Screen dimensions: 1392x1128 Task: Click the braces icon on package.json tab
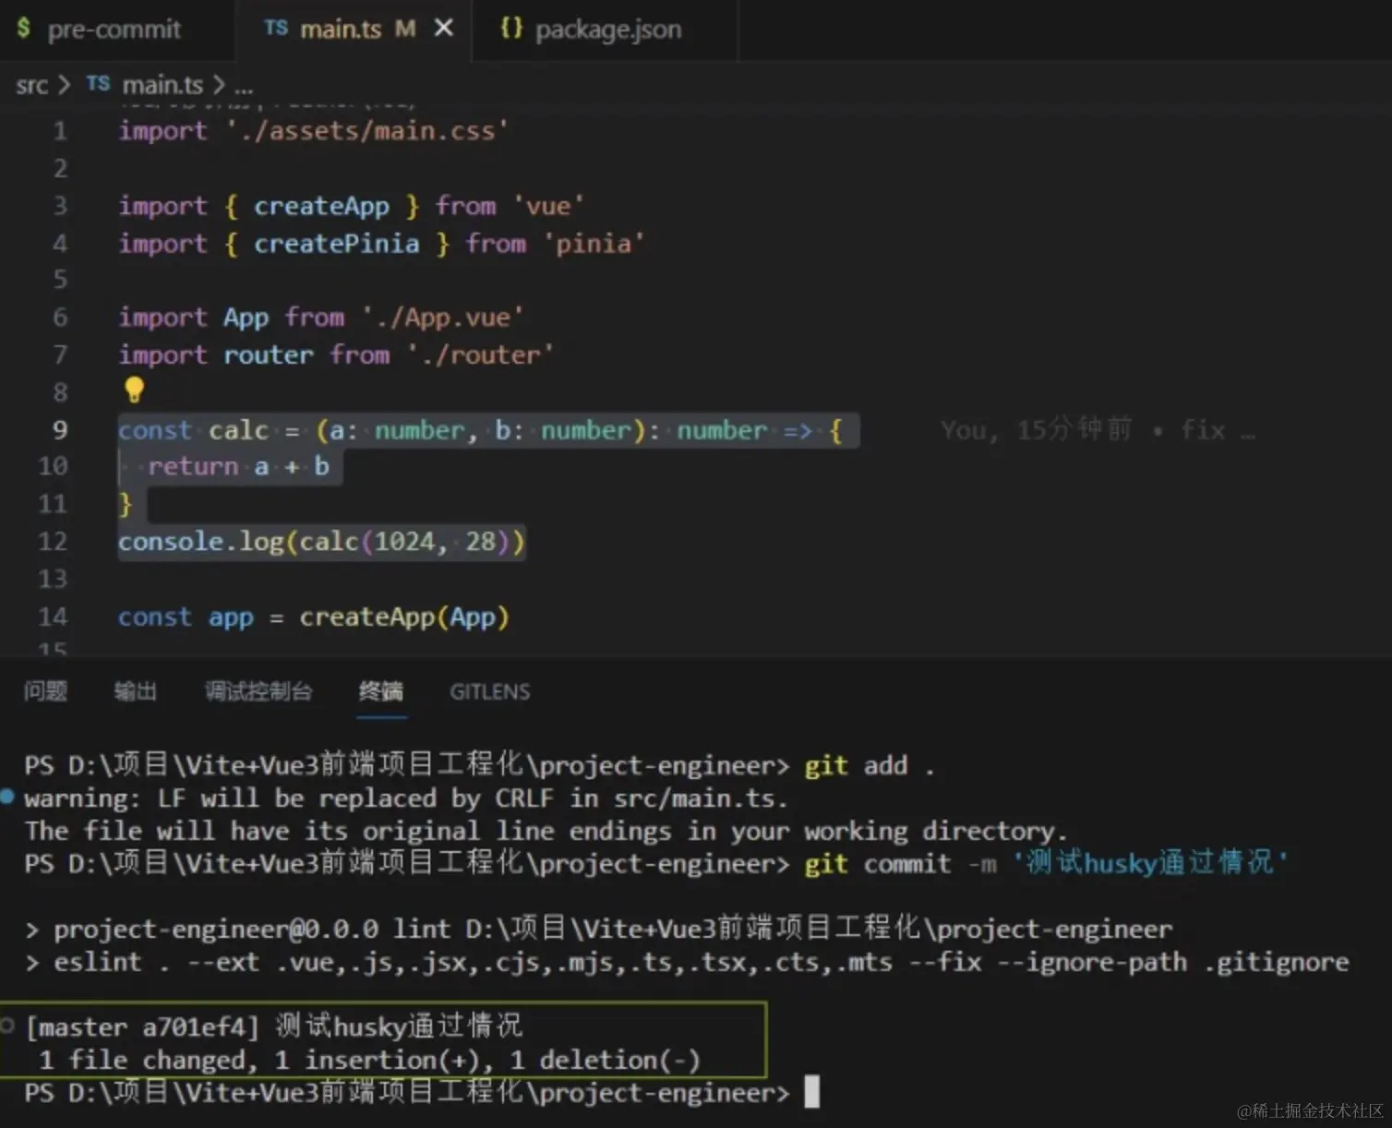(x=511, y=28)
